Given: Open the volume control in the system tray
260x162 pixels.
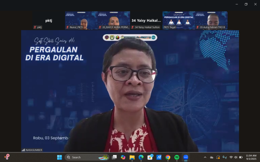Looking at the screenshot, I should (x=235, y=157).
